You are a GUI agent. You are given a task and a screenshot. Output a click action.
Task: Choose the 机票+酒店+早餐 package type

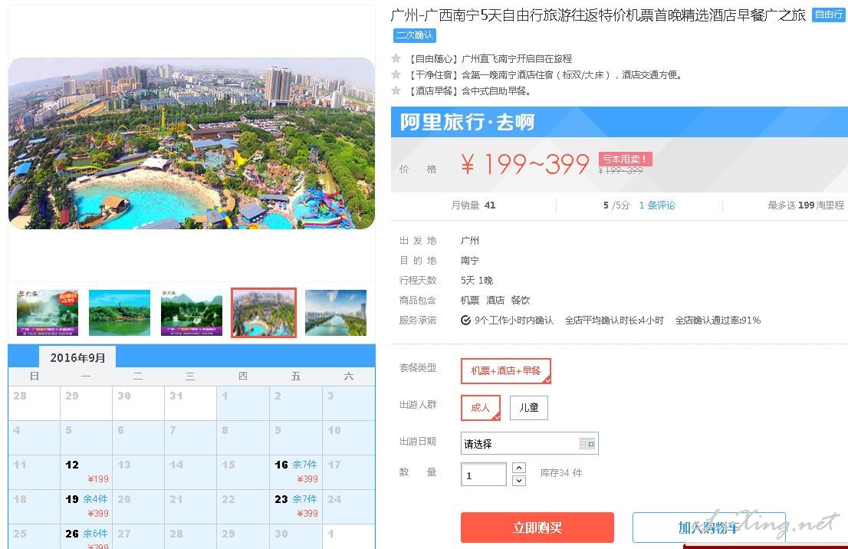[x=506, y=371]
